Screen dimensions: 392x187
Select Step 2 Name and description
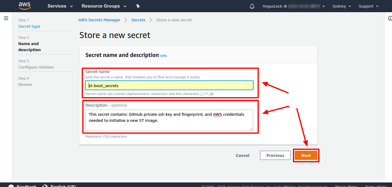click(30, 47)
